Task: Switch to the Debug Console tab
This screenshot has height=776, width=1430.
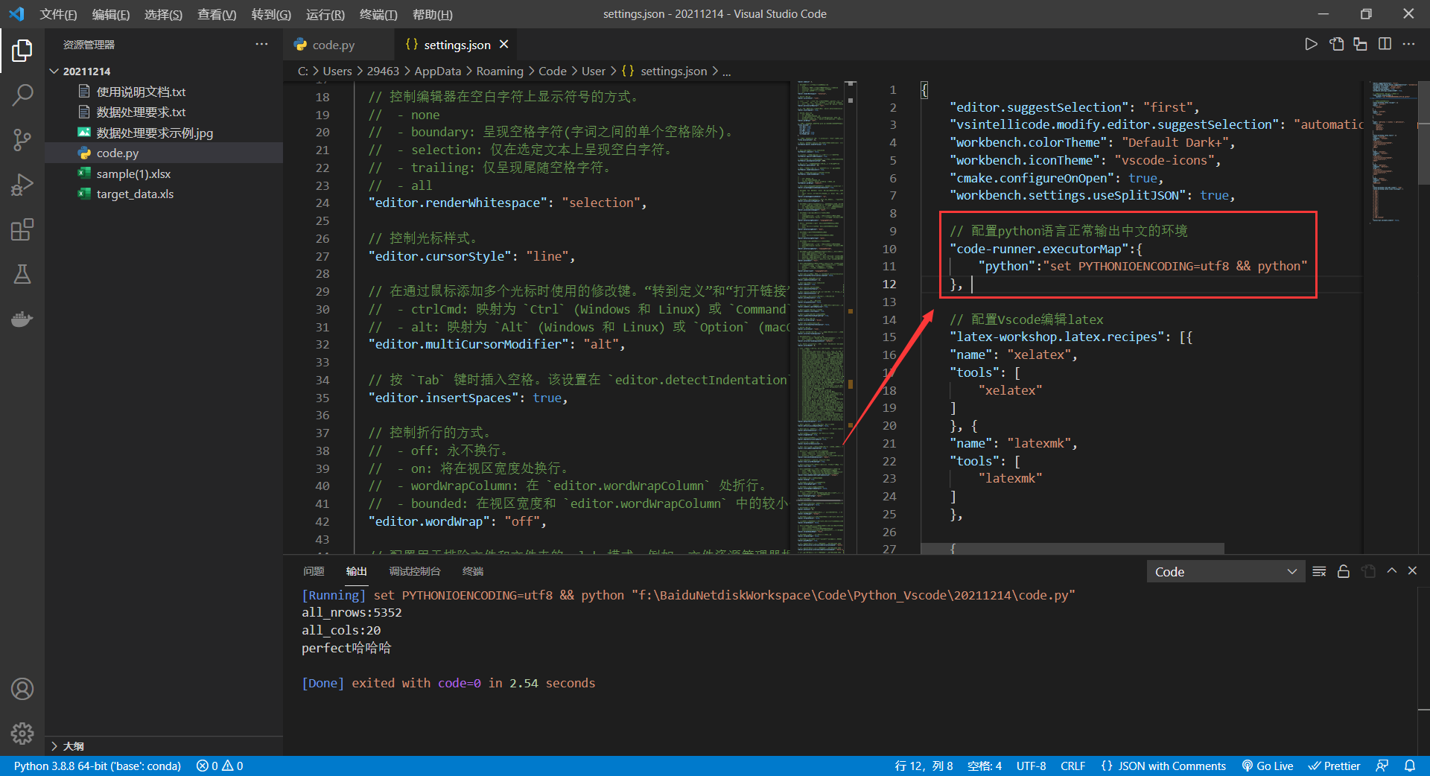Action: [415, 571]
